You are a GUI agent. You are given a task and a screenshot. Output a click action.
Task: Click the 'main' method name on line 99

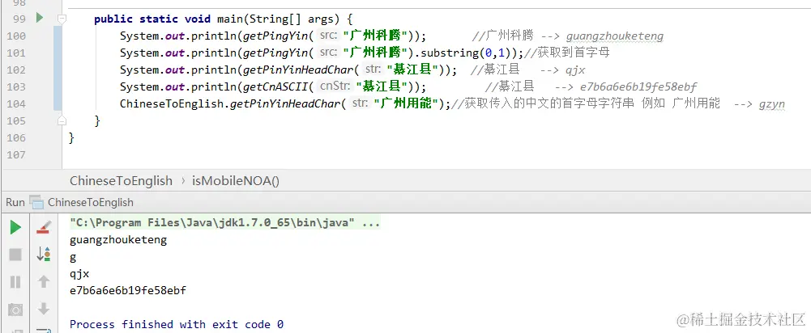tap(230, 19)
